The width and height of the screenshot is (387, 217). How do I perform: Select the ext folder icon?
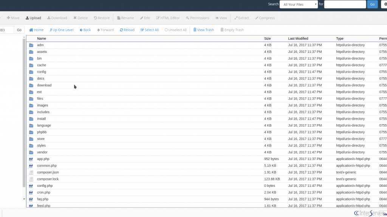pyautogui.click(x=31, y=92)
